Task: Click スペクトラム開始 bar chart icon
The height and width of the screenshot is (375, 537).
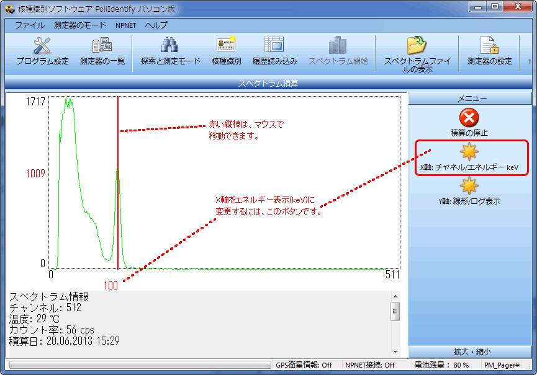Action: pyautogui.click(x=338, y=45)
